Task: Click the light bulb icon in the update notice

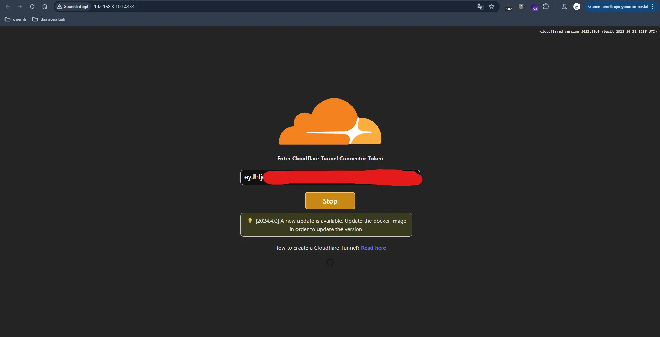Action: 250,221
